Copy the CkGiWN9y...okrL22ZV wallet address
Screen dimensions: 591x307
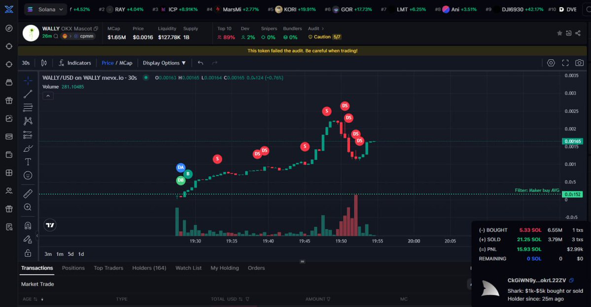tap(571, 280)
